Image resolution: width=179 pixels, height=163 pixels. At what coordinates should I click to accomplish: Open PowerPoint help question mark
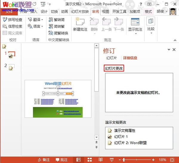click(141, 4)
